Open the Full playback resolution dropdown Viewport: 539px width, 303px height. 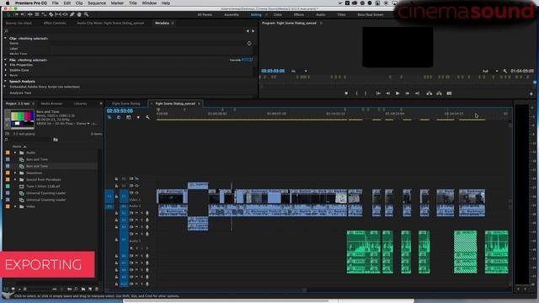point(490,71)
